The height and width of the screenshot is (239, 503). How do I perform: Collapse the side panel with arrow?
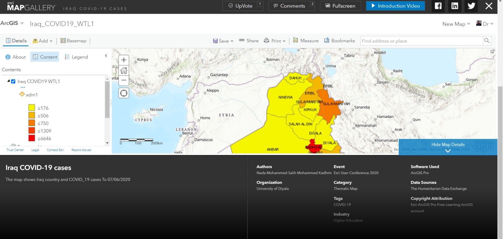(x=106, y=56)
